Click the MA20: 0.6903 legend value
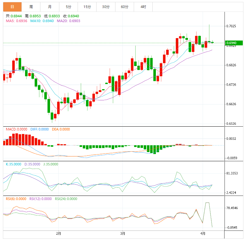 click(68, 21)
